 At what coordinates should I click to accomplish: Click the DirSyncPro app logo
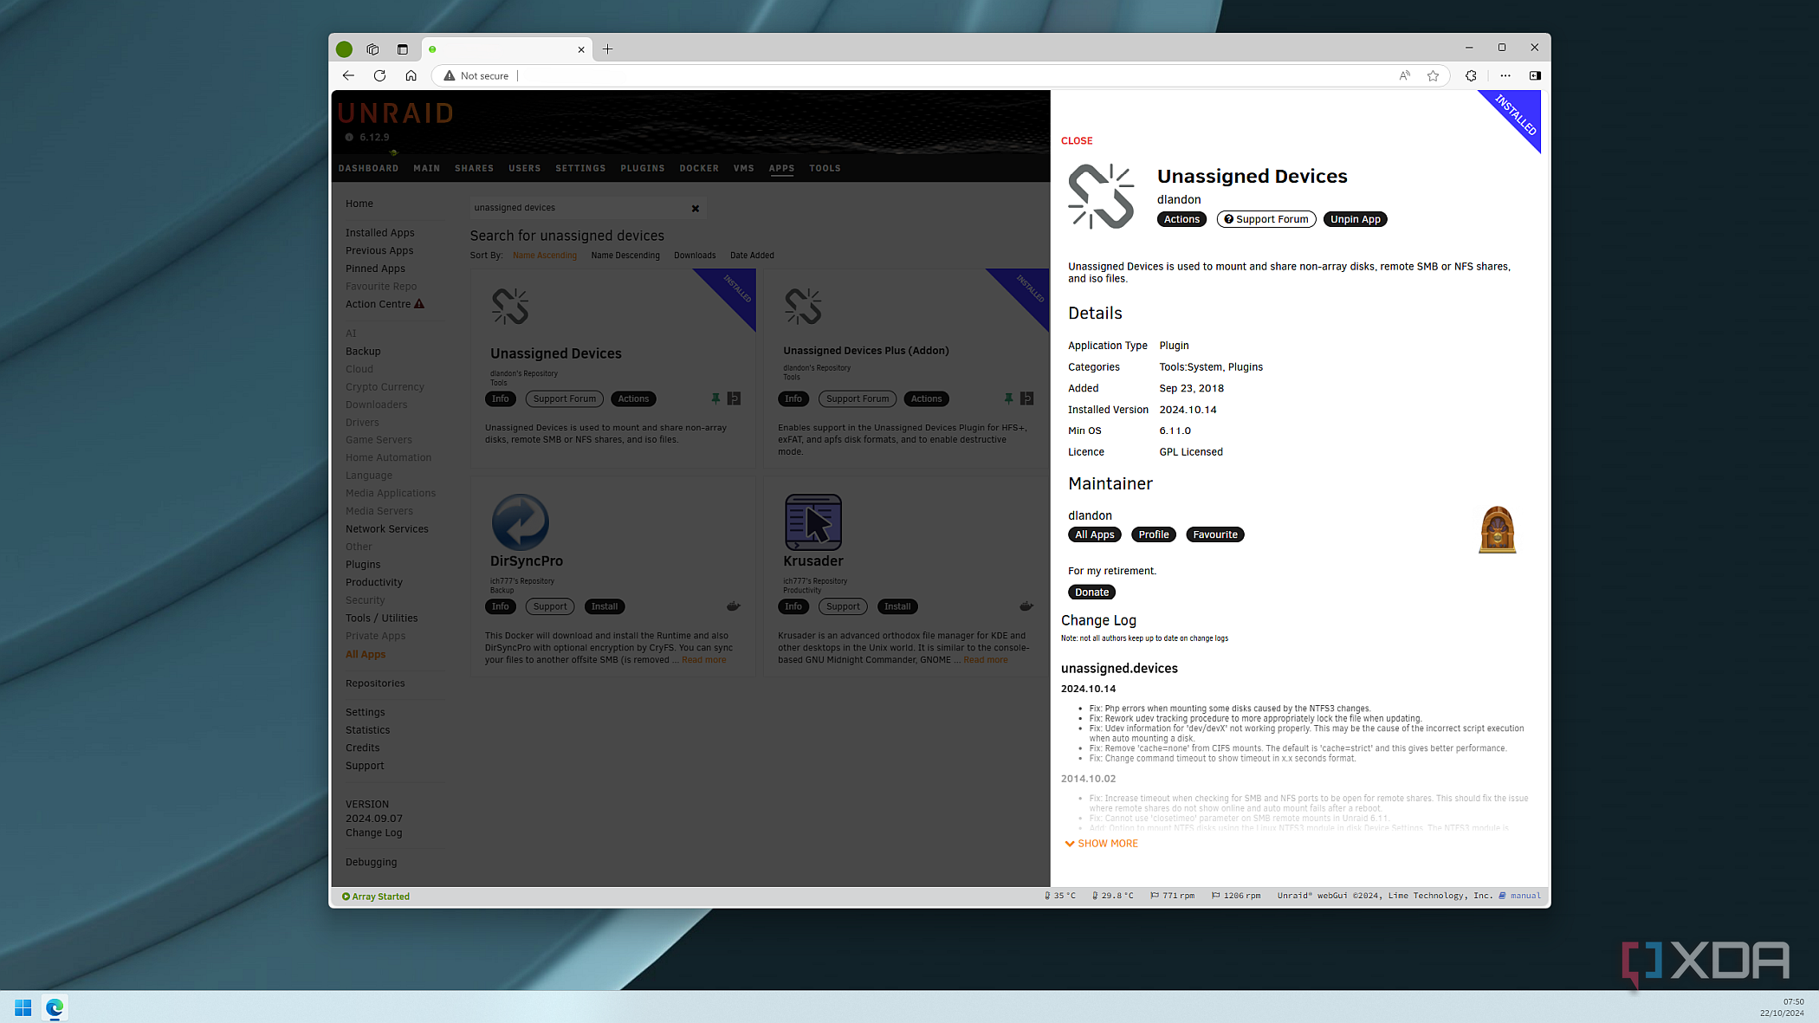(x=520, y=521)
